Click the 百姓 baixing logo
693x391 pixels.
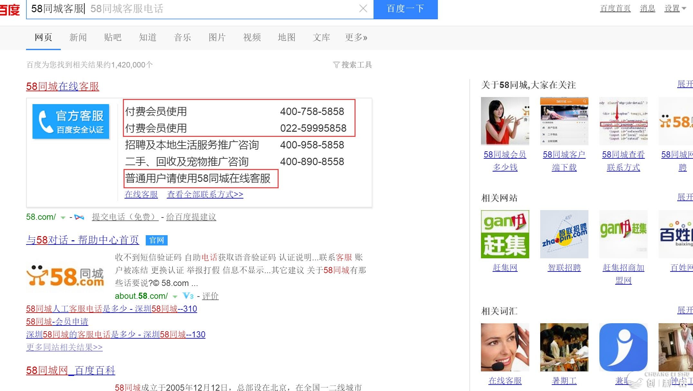[x=676, y=234]
